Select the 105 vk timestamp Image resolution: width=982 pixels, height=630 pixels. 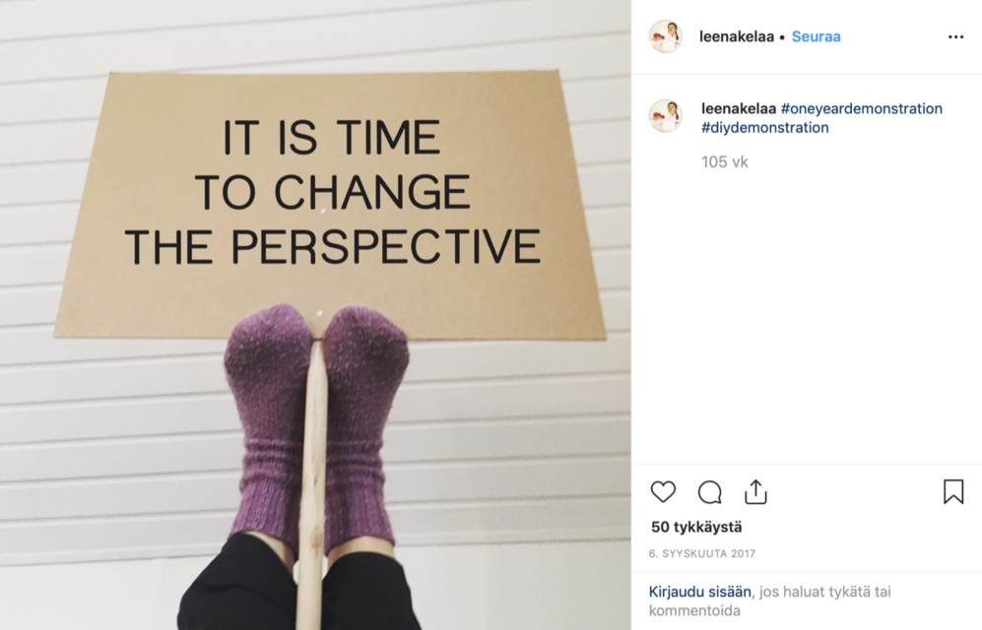click(x=725, y=162)
